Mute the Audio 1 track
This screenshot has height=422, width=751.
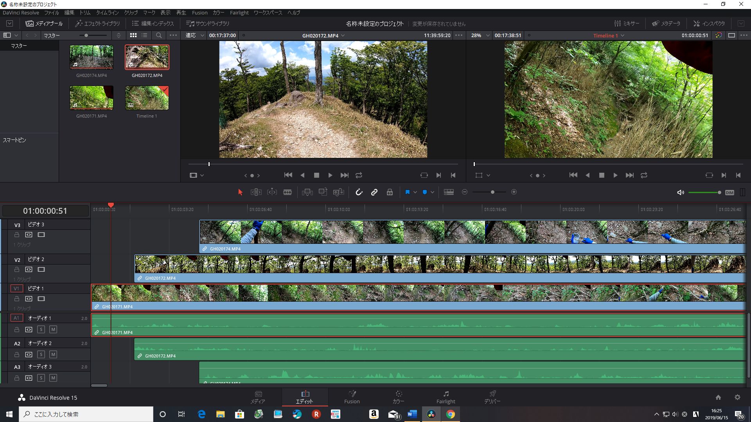tap(53, 329)
